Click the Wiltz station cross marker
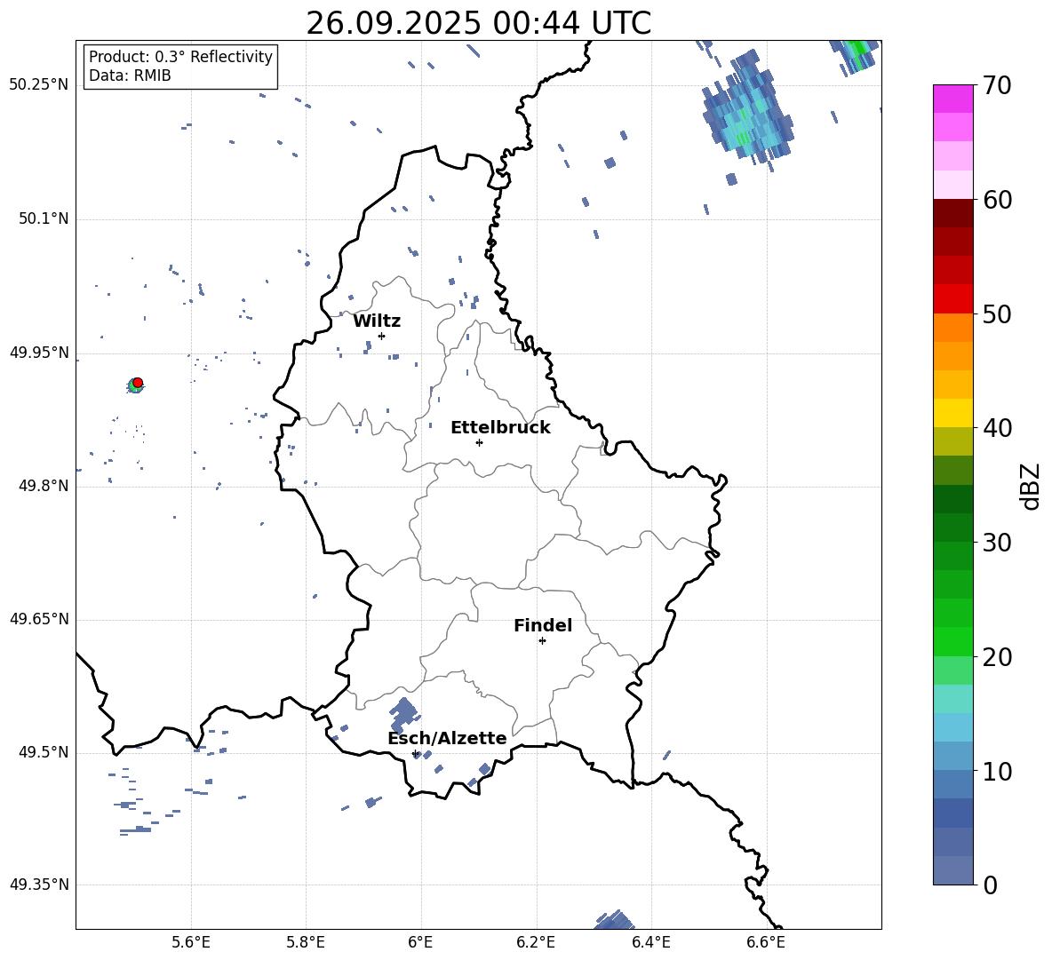 (382, 336)
